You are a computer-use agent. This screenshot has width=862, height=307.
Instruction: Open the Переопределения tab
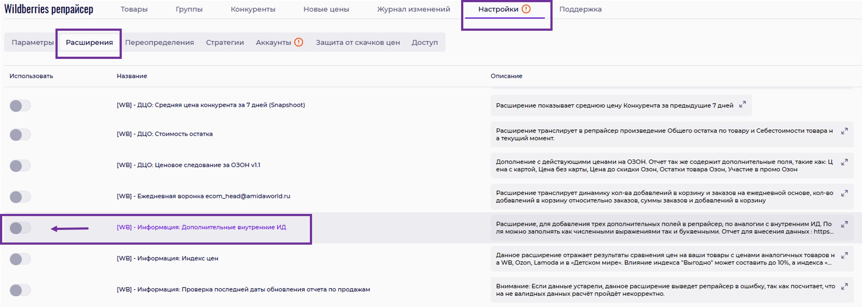[x=159, y=42]
